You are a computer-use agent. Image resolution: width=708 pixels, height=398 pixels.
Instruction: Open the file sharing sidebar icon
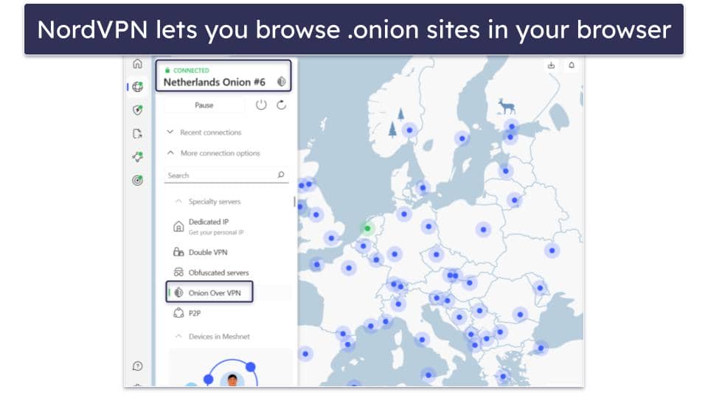tap(138, 133)
